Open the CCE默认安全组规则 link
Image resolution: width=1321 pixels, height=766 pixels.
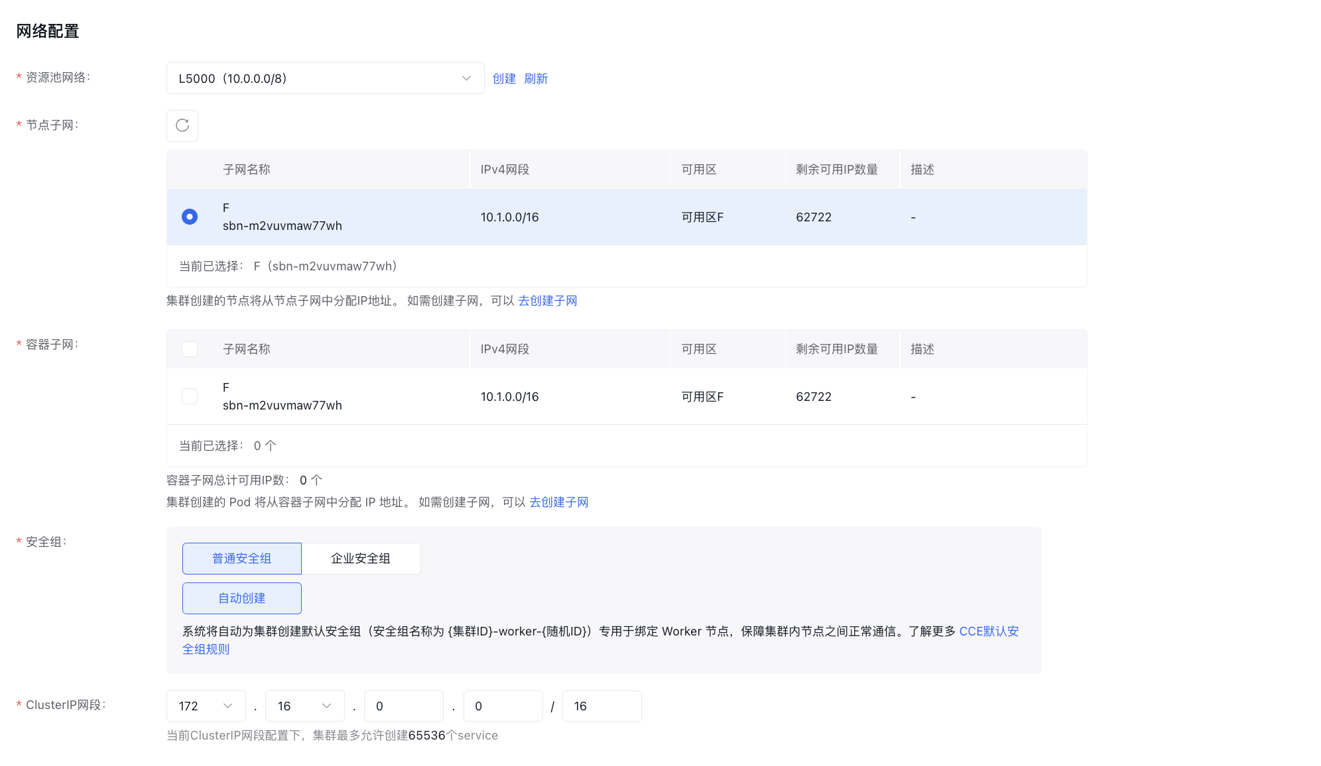click(x=989, y=631)
